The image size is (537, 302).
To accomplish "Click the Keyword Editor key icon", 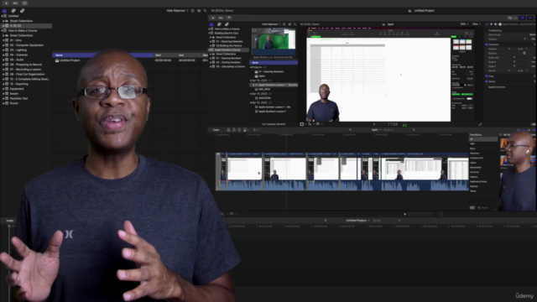I will (15, 3).
